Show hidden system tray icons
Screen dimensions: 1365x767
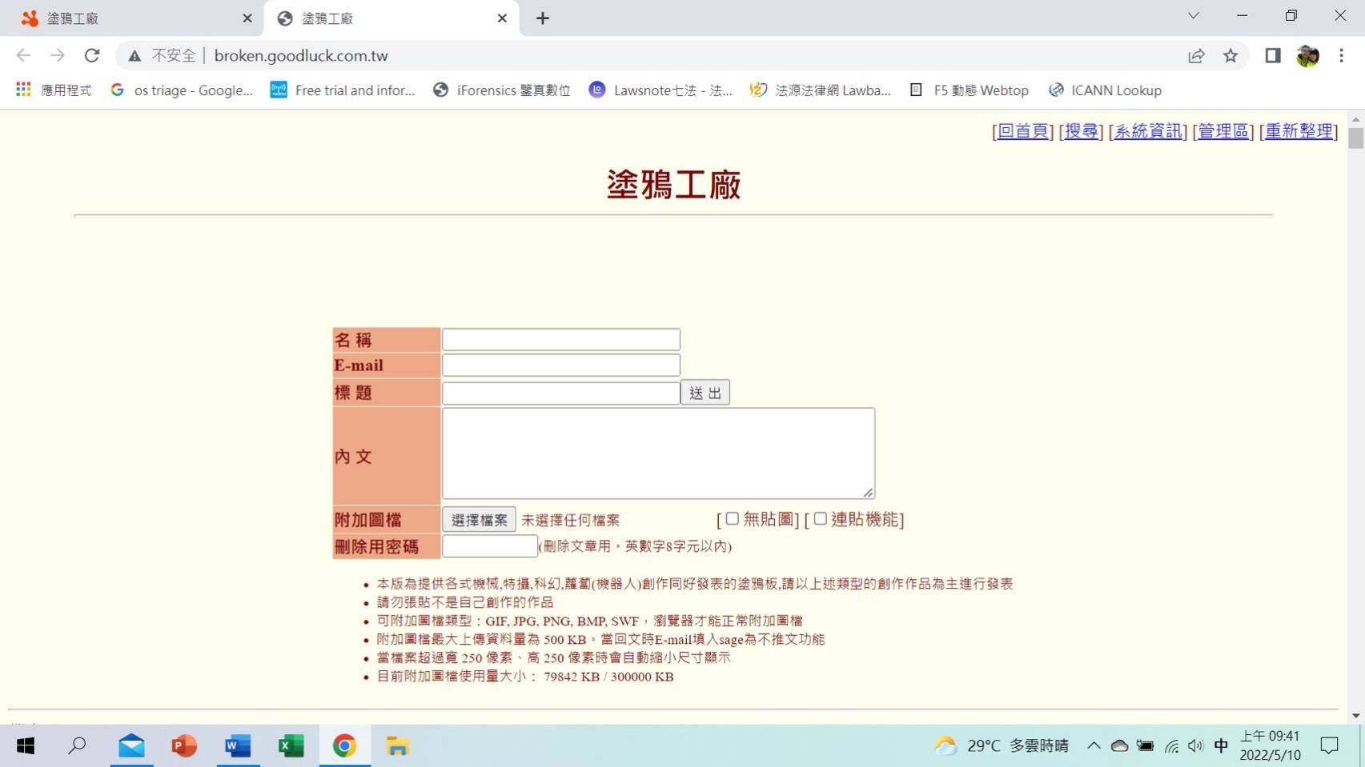[x=1094, y=745]
